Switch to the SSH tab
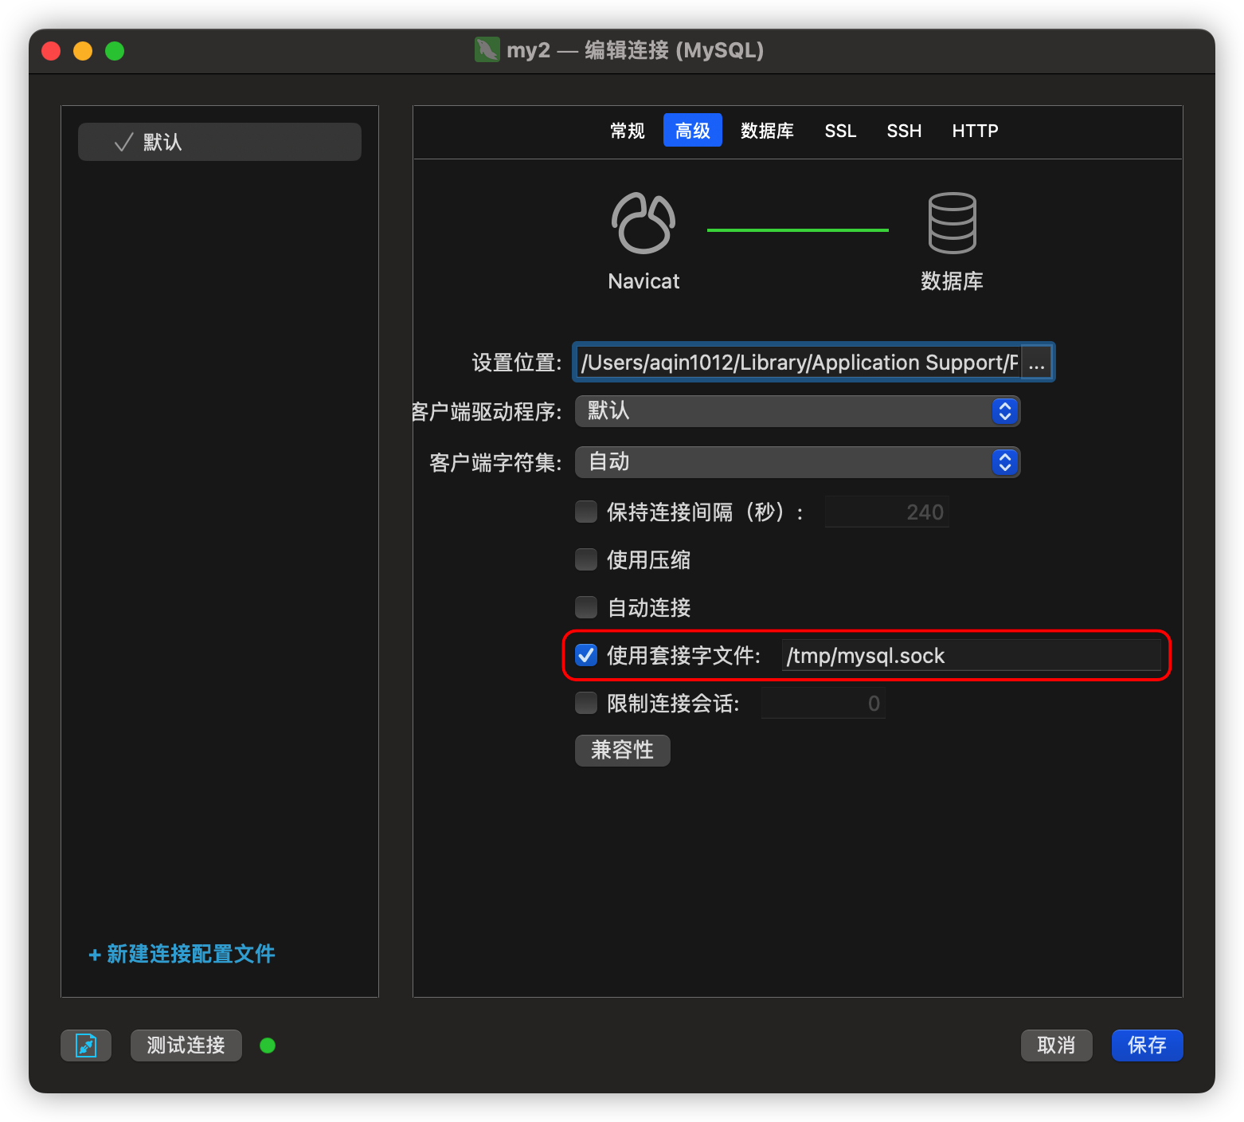The width and height of the screenshot is (1244, 1122). coord(904,131)
